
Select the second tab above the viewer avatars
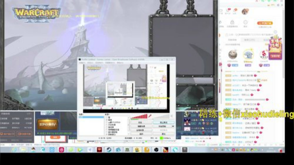pyautogui.click(x=249, y=40)
